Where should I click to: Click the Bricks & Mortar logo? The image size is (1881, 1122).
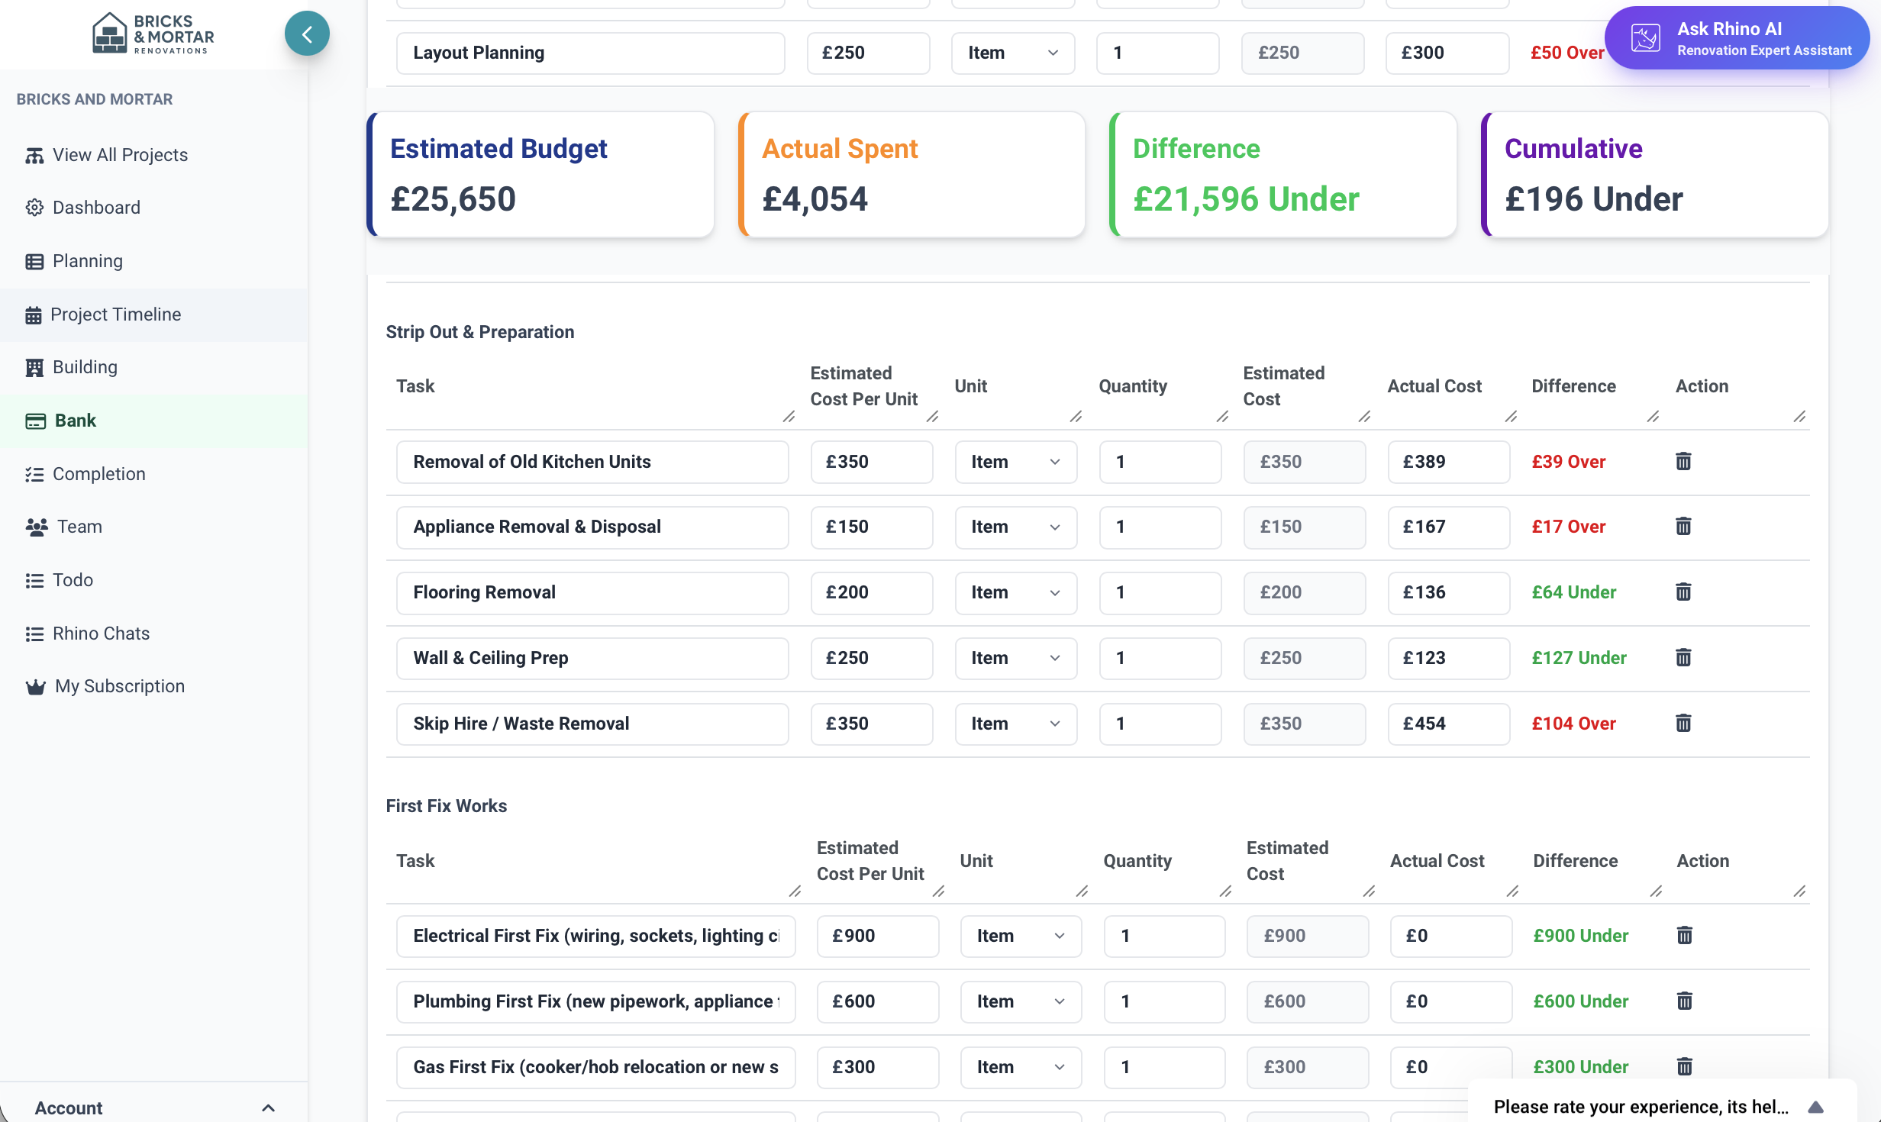[153, 34]
